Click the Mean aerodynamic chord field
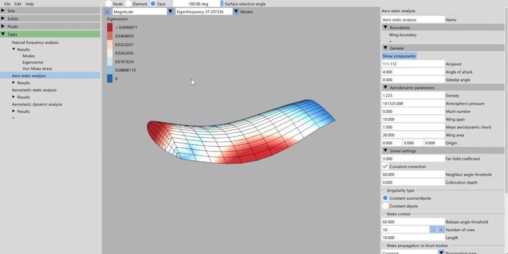Viewport: 508px width, 254px height. [x=413, y=127]
